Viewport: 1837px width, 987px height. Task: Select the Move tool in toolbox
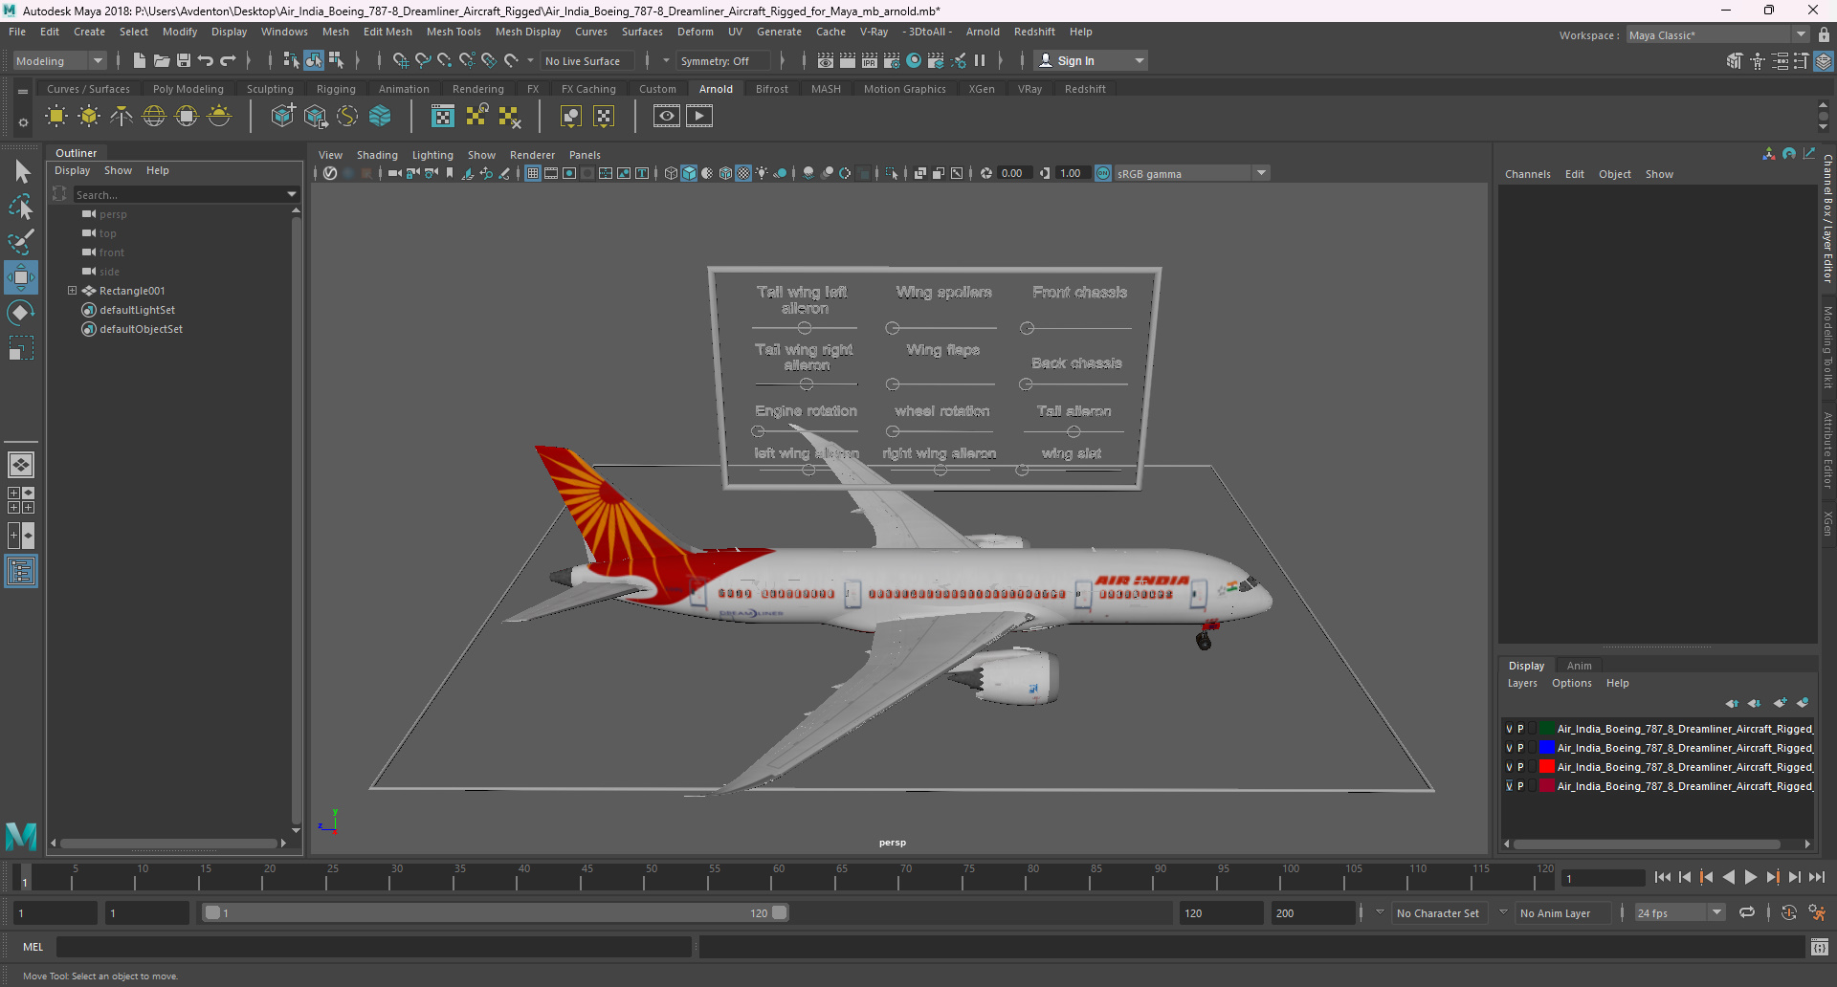point(21,277)
